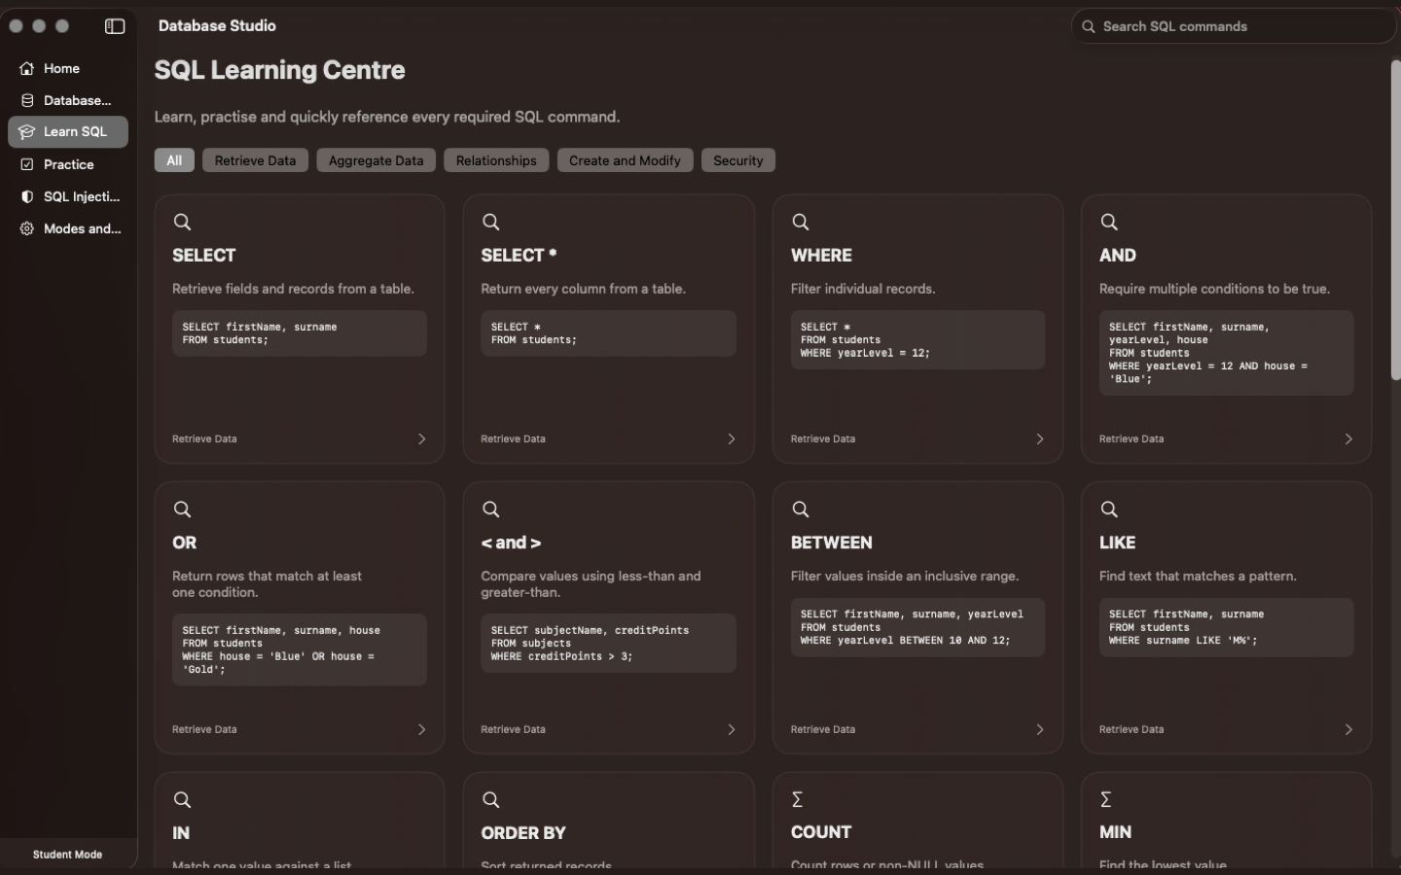Open OR card via its chevron arrow

point(421,729)
